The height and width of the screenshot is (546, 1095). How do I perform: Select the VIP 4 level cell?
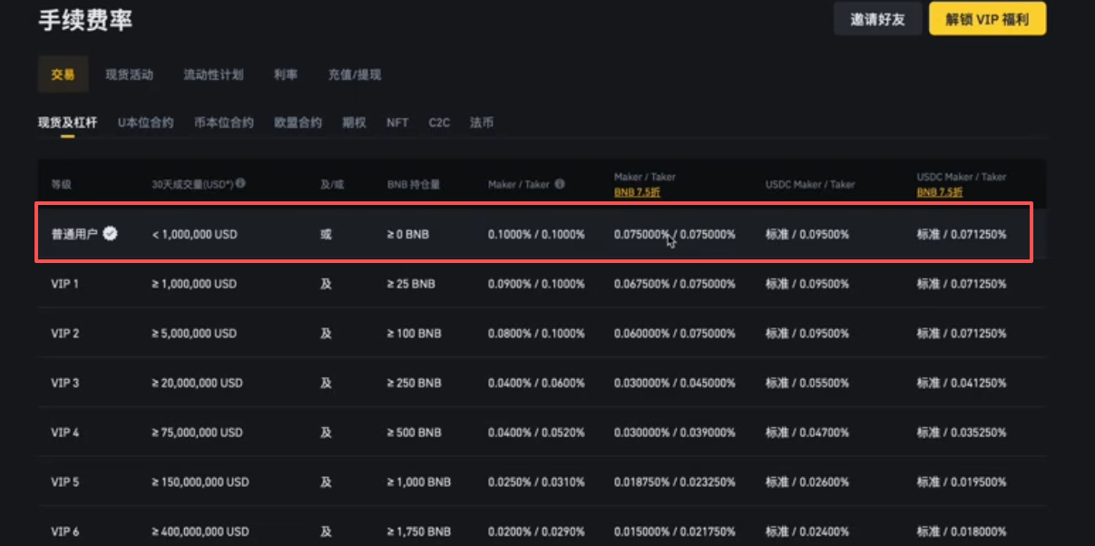coord(65,433)
